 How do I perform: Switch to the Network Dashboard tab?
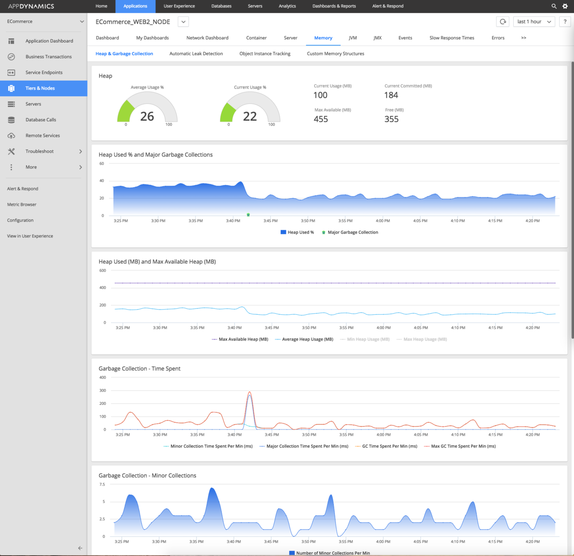pyautogui.click(x=208, y=38)
